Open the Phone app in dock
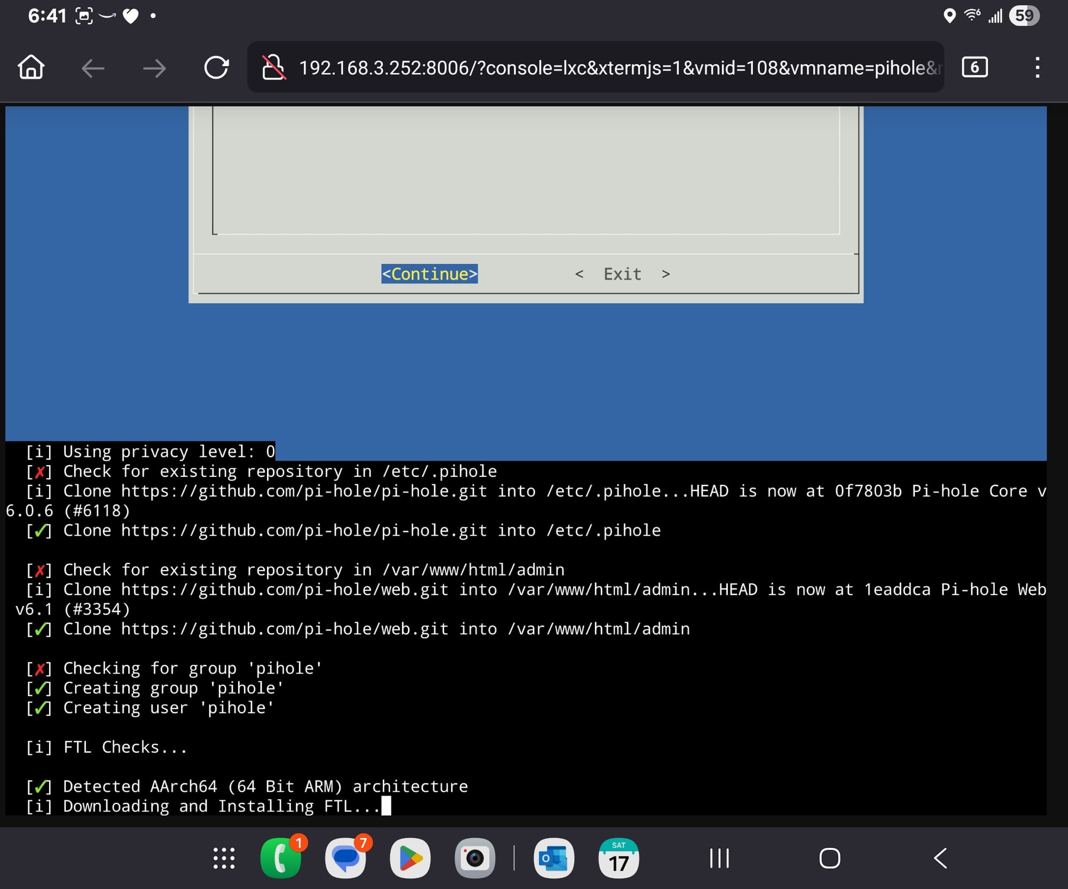The height and width of the screenshot is (889, 1068). pos(281,858)
